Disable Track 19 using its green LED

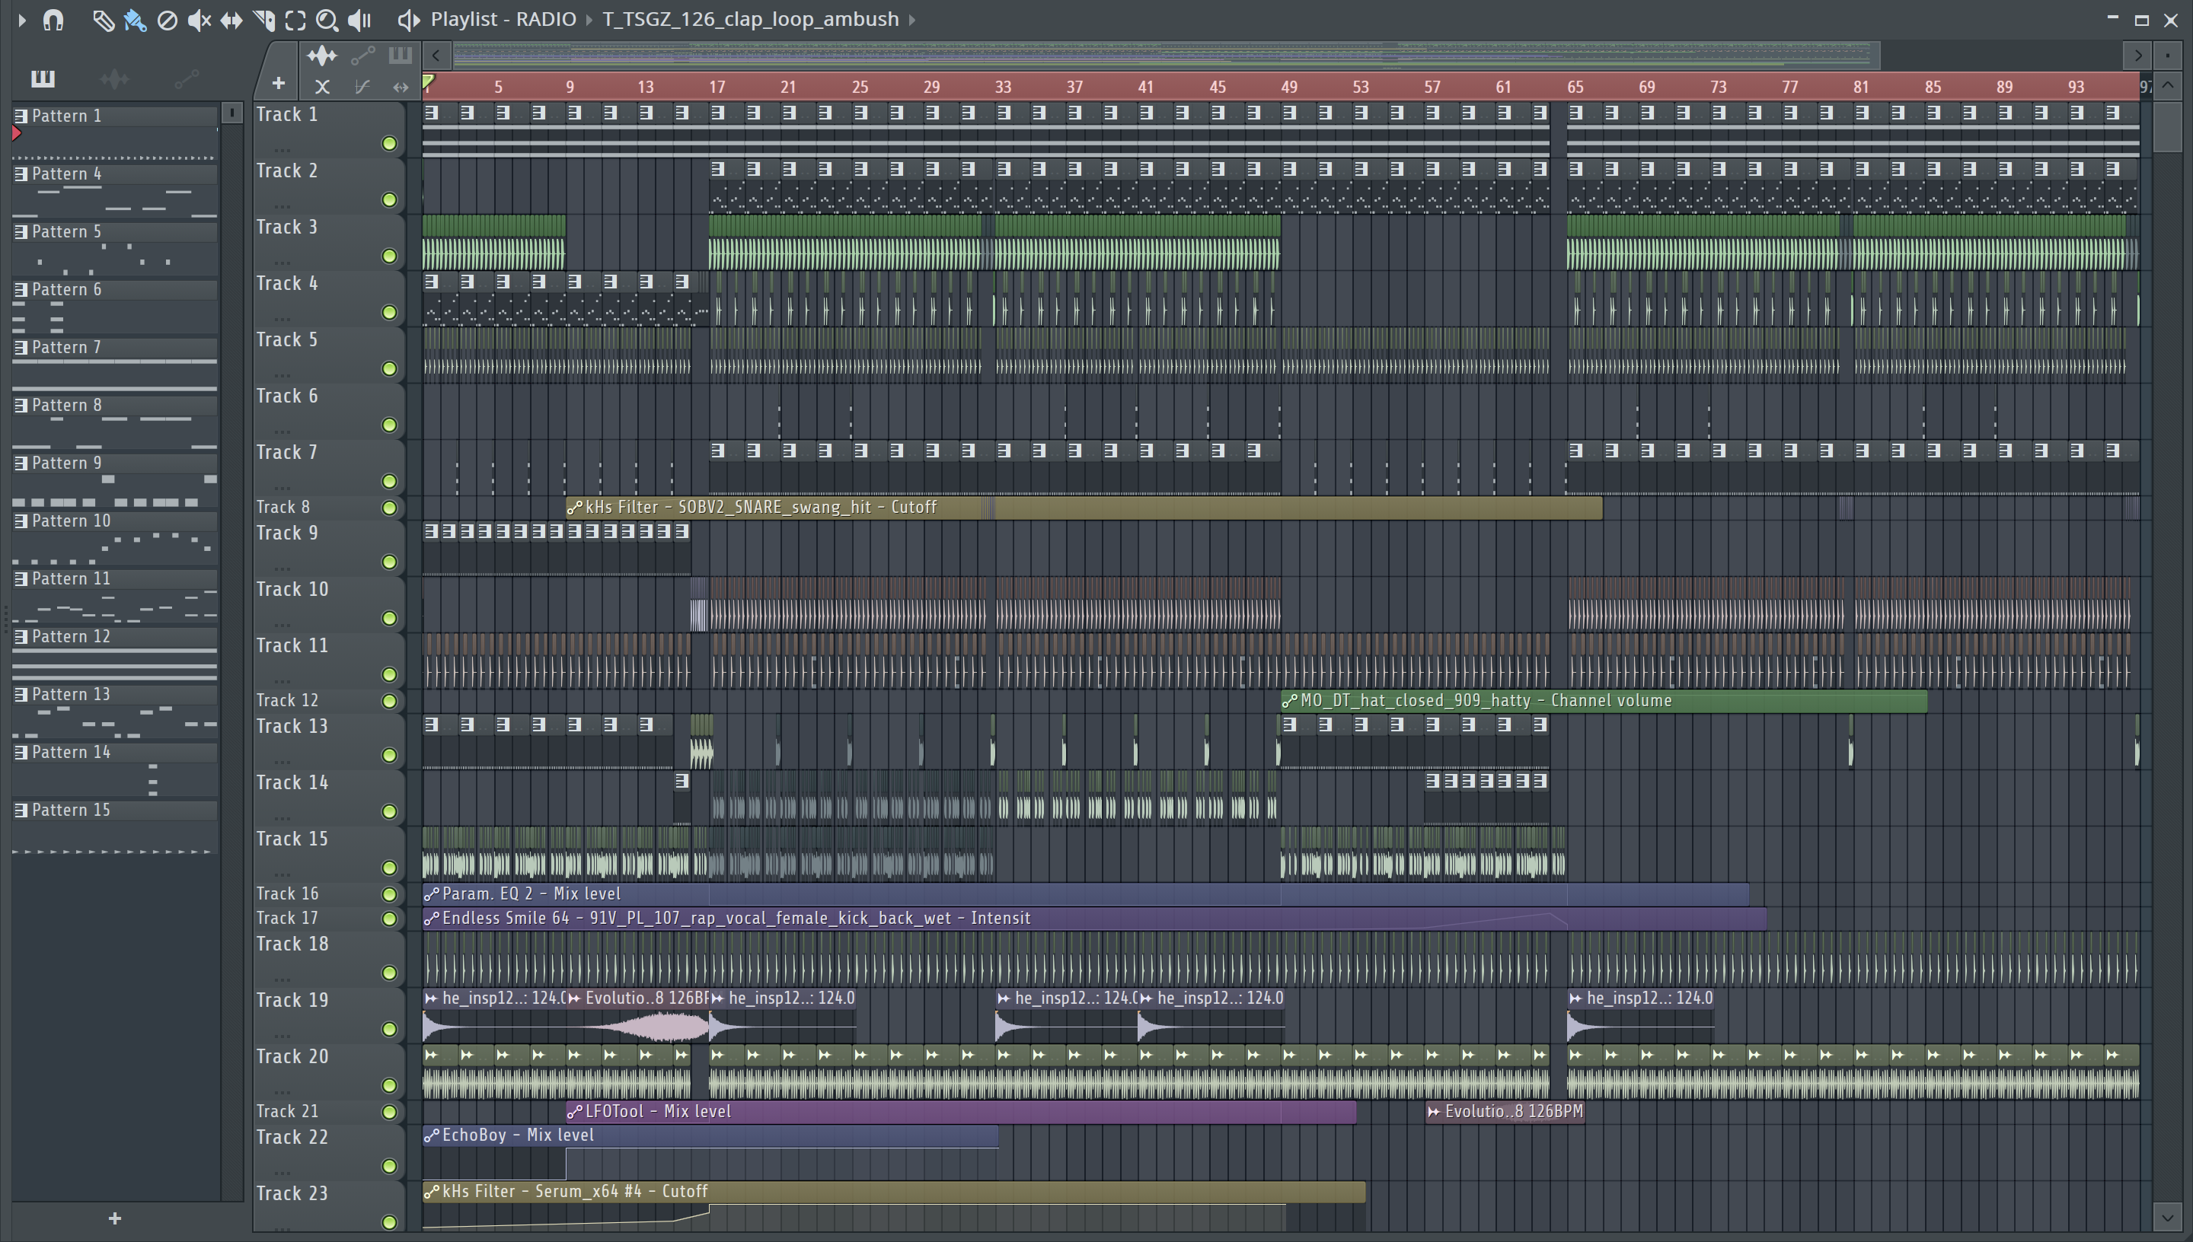pos(389,1029)
